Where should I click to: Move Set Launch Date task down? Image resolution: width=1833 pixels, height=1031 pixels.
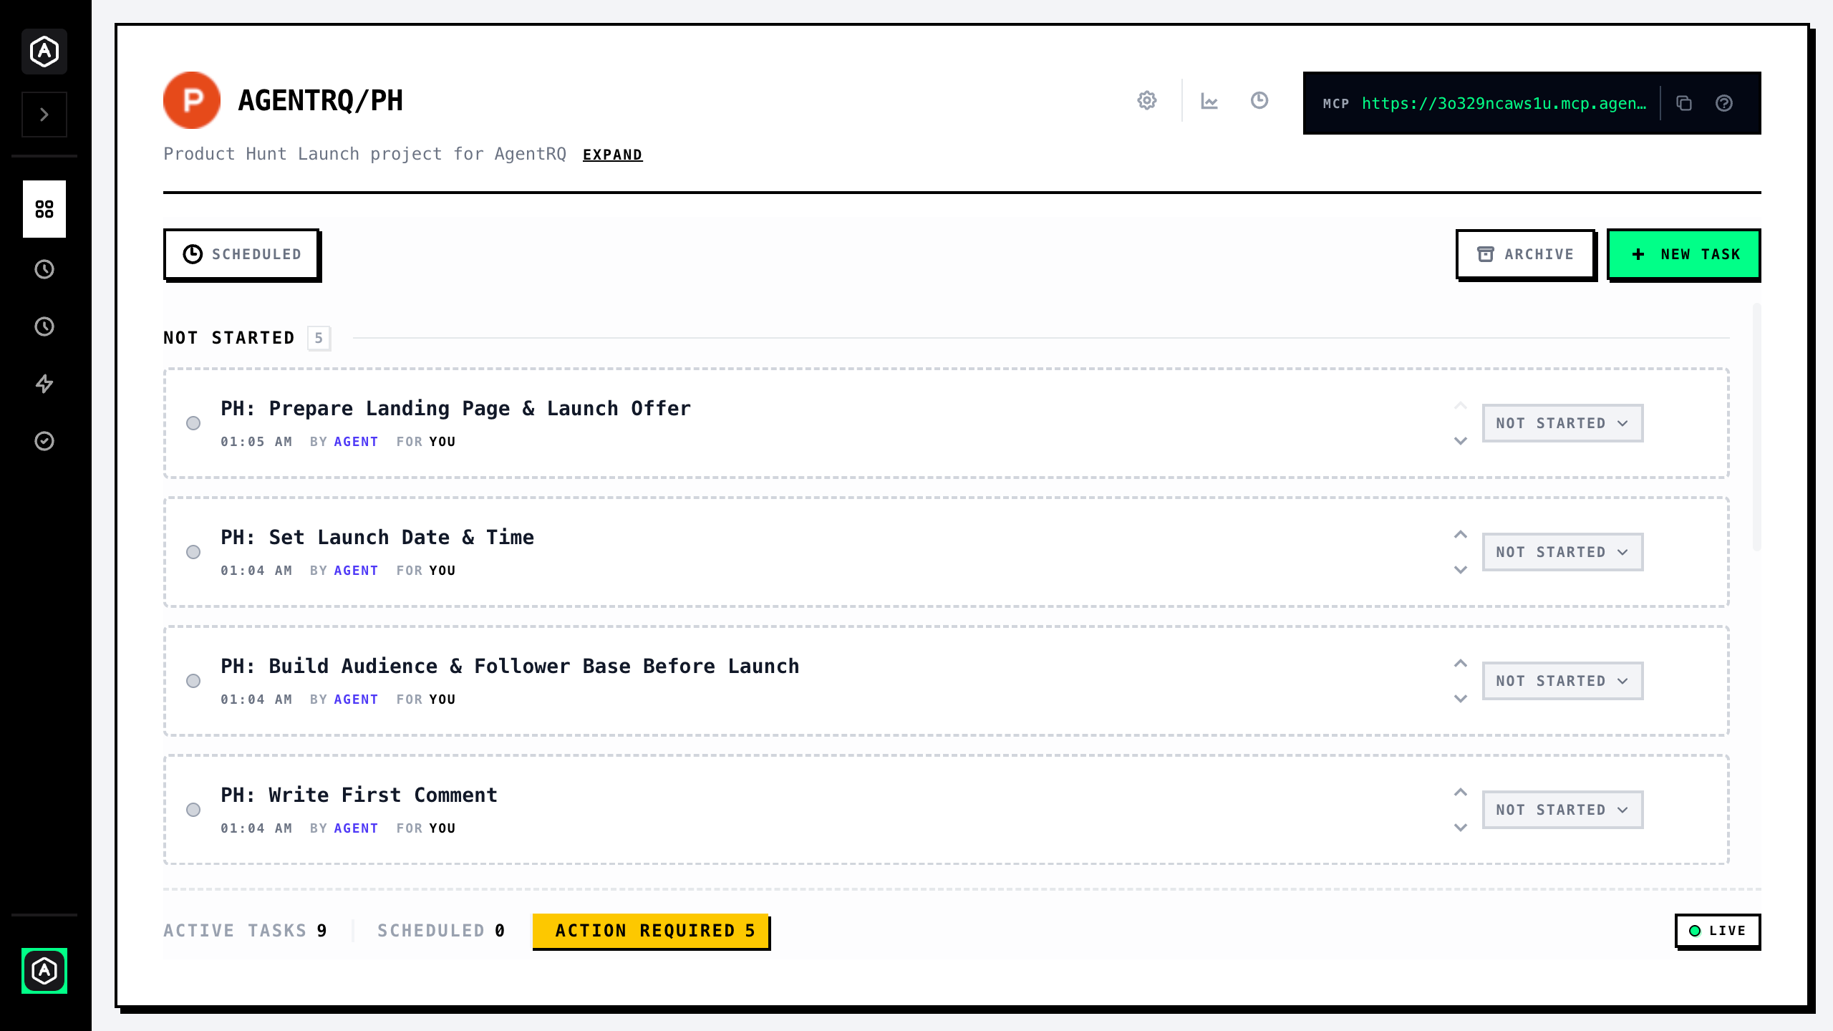point(1461,570)
